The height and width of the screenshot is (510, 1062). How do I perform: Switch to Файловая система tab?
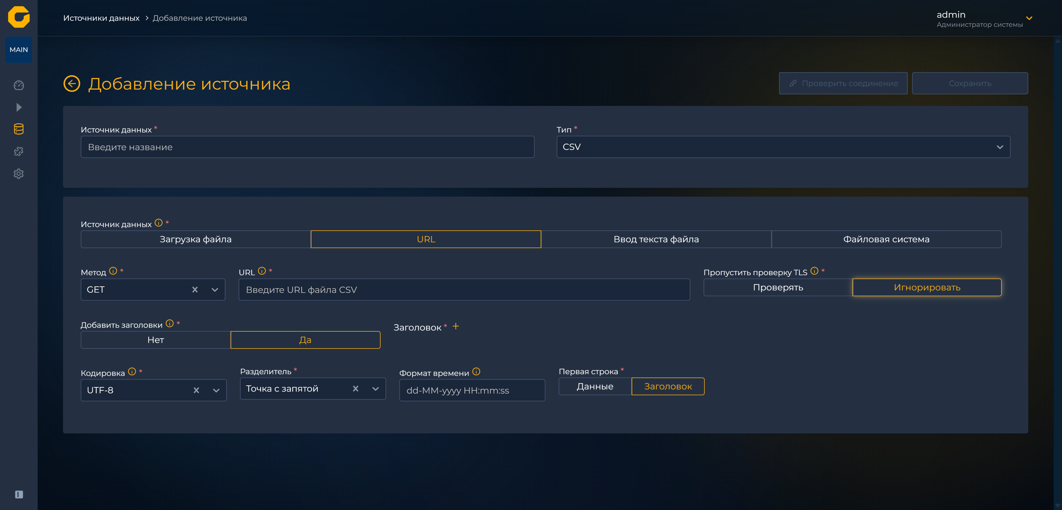coord(886,240)
